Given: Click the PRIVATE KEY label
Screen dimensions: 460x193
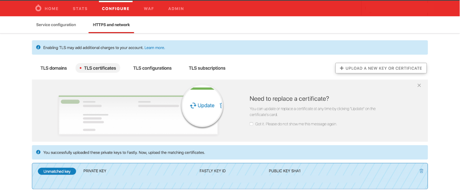Looking at the screenshot, I should coord(95,171).
